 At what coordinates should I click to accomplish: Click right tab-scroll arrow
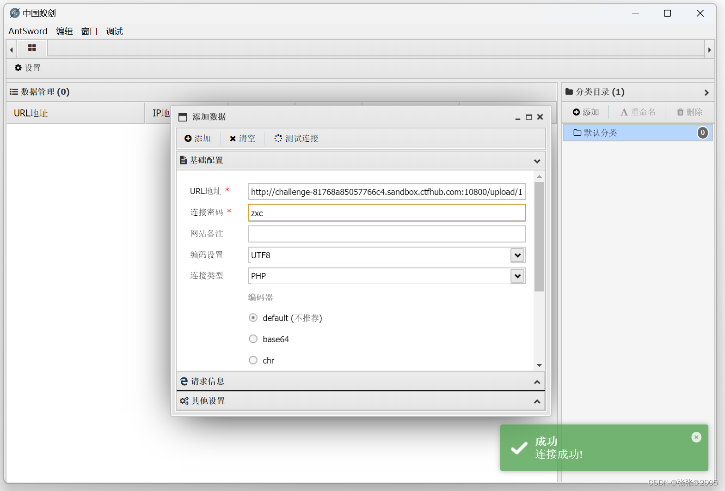tap(709, 49)
